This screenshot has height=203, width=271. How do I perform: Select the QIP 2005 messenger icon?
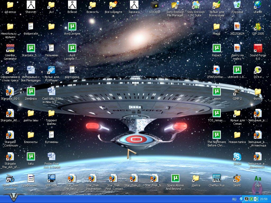pos(258,27)
